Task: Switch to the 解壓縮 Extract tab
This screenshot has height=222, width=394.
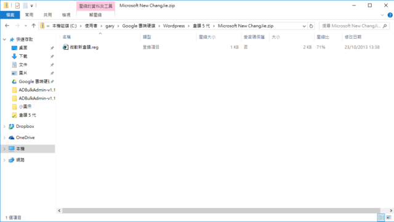Action: point(95,15)
